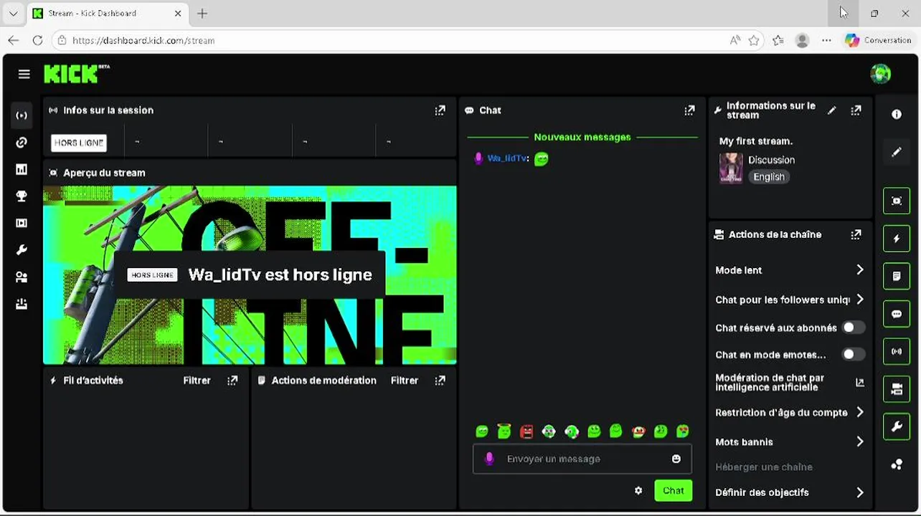
Task: Open the Filtrer menu in Fil d'activités
Action: [197, 381]
